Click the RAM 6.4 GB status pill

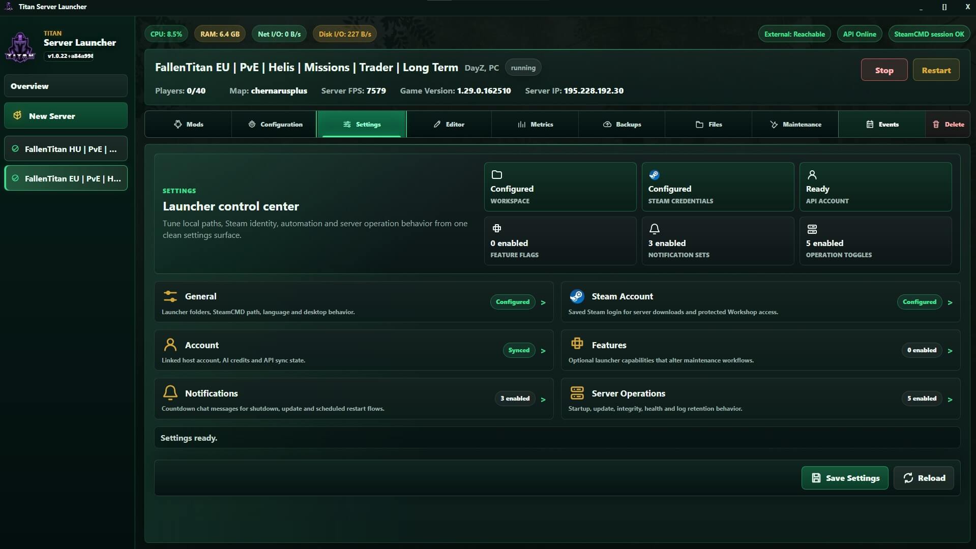(220, 34)
